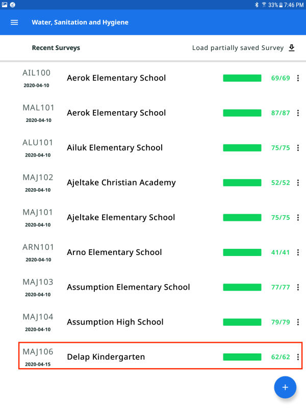
Task: Tap the MAJ103 survey code
Action: 38,282
